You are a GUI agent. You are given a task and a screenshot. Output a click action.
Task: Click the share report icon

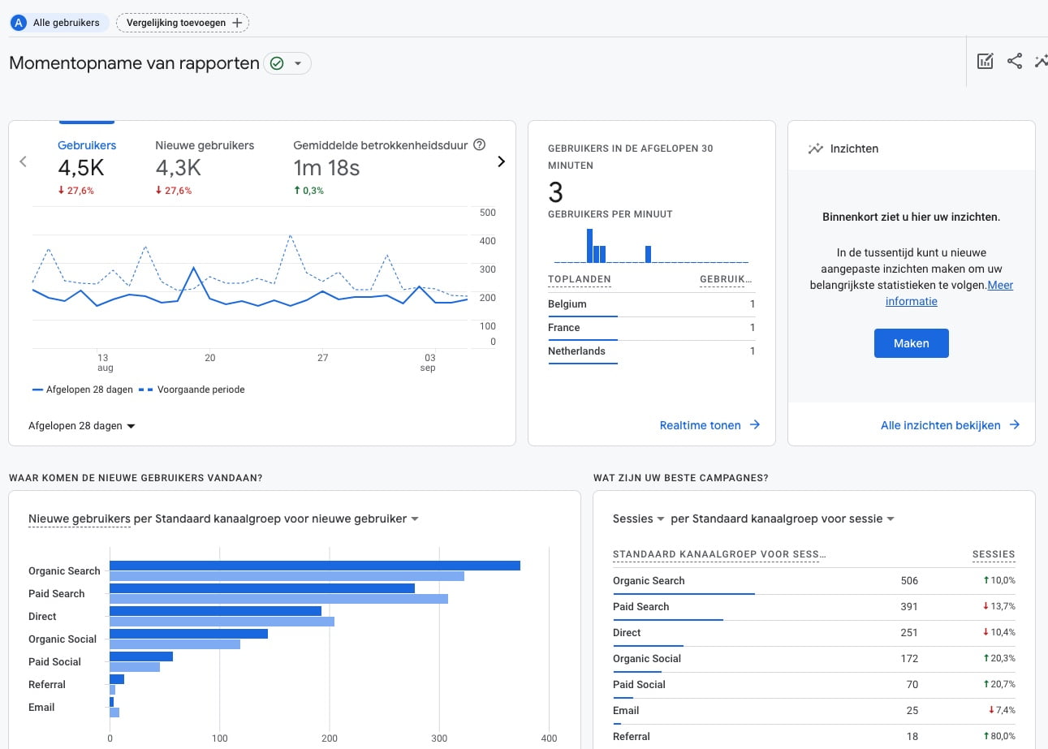pyautogui.click(x=1015, y=61)
